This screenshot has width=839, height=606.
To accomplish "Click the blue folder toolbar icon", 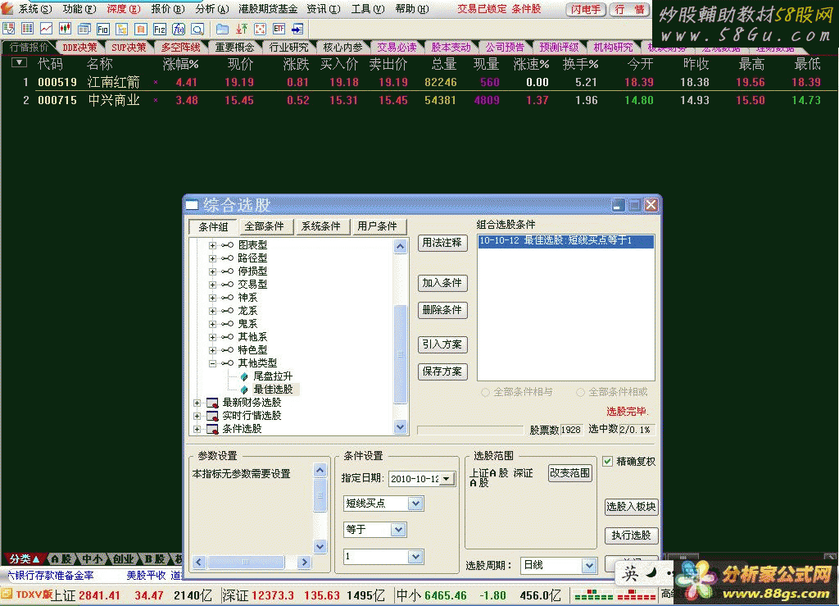I will pos(222,29).
